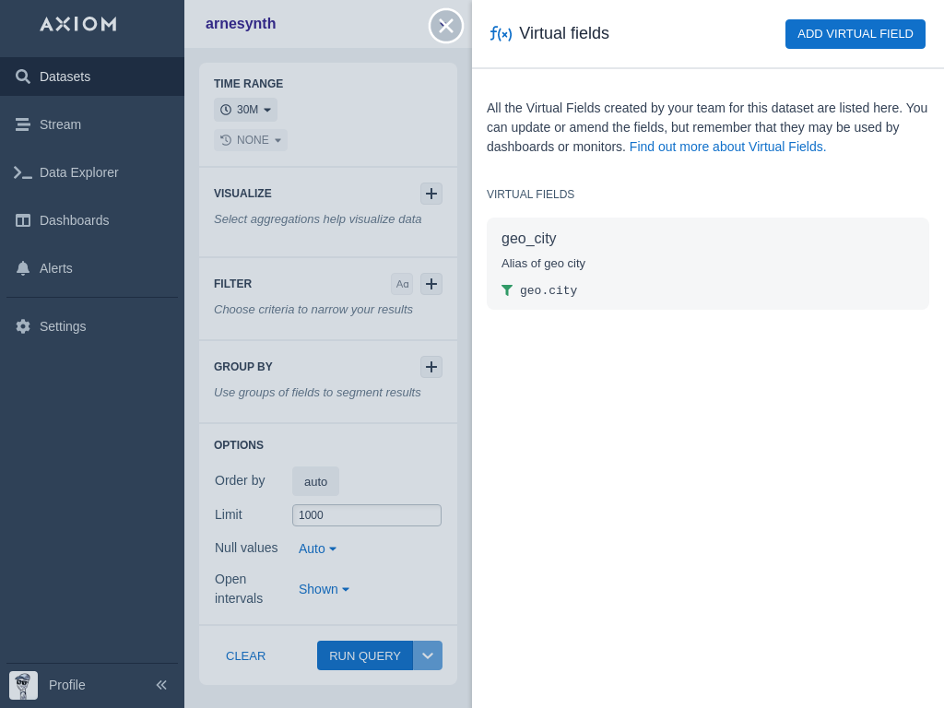Toggle case sensitivity Aa in Filter
The height and width of the screenshot is (708, 944).
[x=402, y=284]
